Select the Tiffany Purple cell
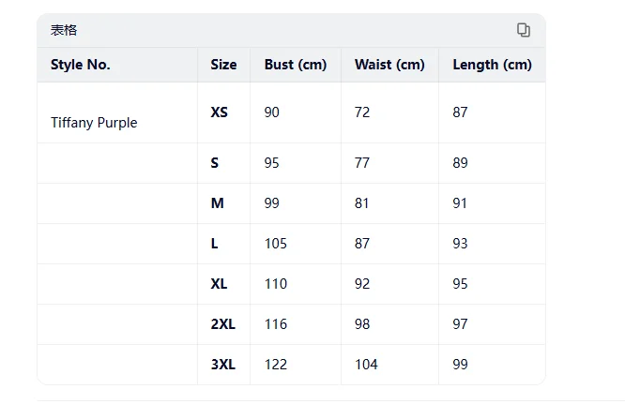Viewport: 625px width, 404px height. (94, 123)
